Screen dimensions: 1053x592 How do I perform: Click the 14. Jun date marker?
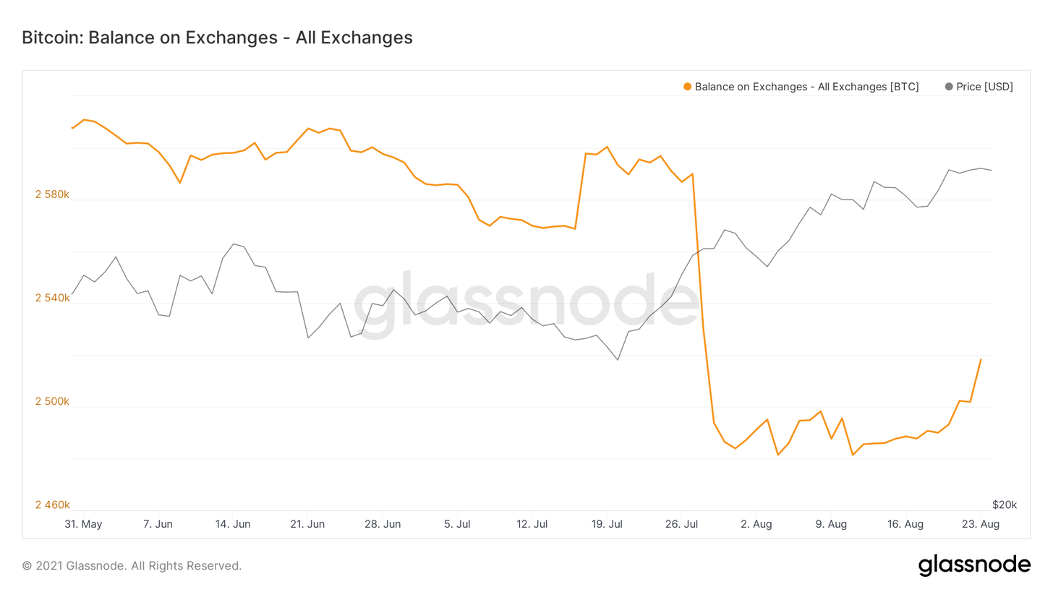coord(233,524)
